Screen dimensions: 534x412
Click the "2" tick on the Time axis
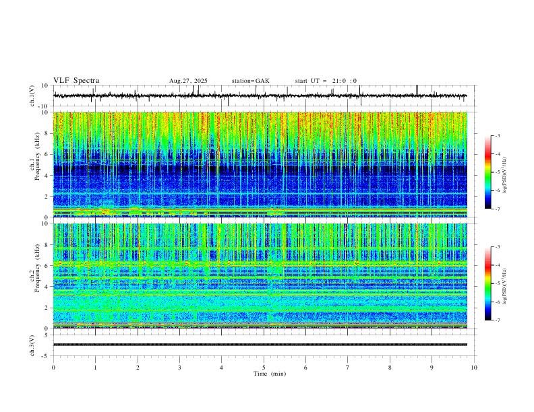[x=138, y=368]
